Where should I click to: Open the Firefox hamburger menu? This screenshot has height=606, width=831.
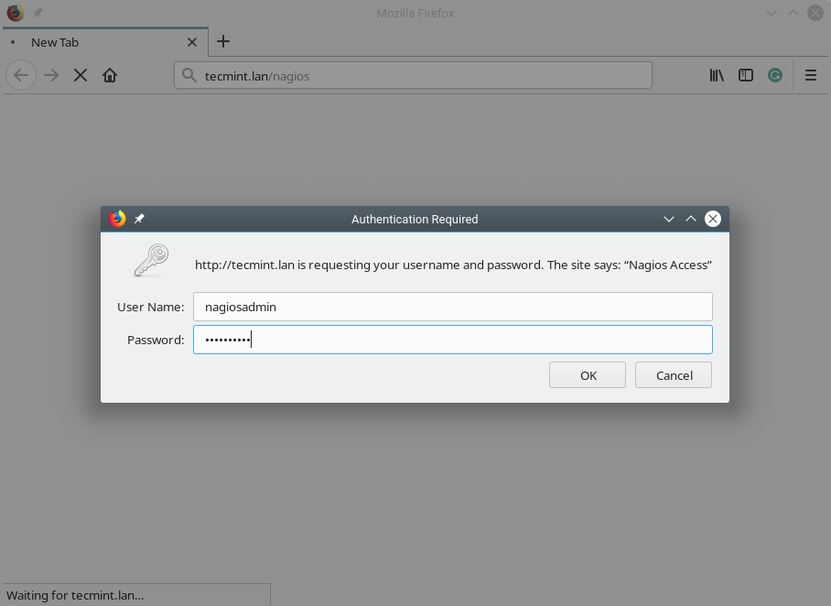pyautogui.click(x=810, y=75)
